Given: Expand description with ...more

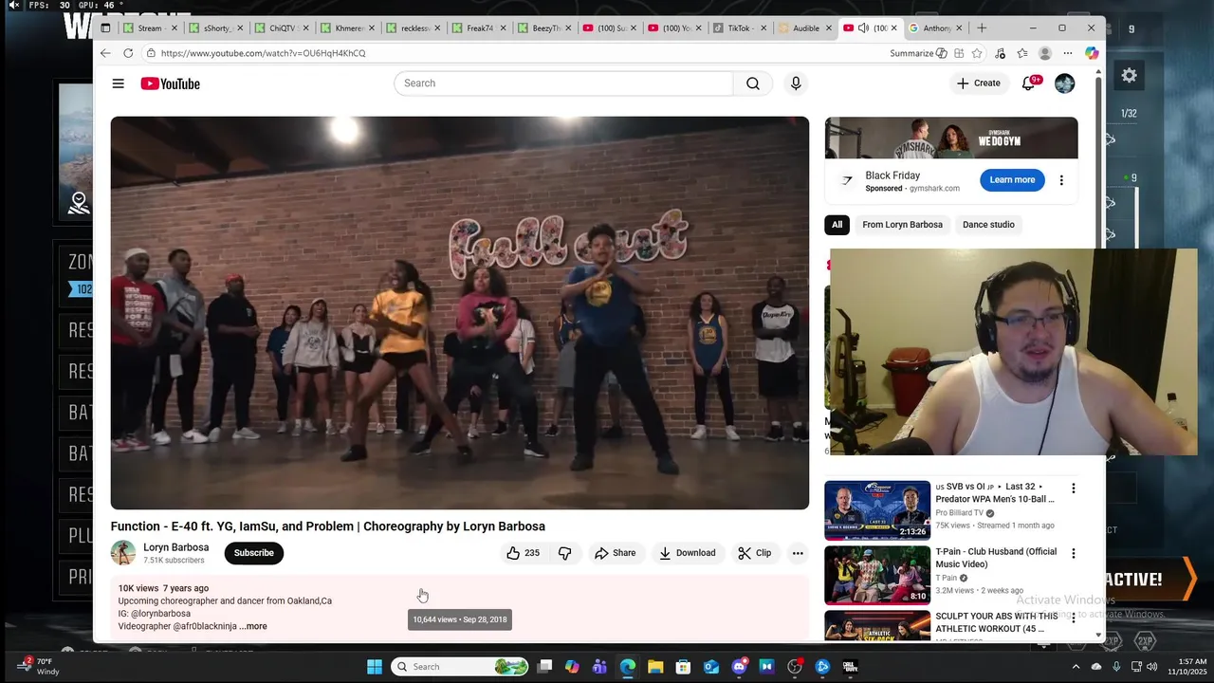Looking at the screenshot, I should (253, 626).
